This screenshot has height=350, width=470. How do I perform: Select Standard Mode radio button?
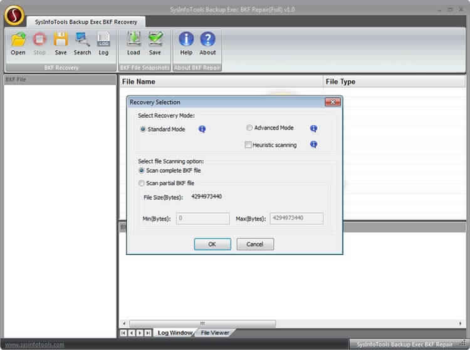coord(143,129)
